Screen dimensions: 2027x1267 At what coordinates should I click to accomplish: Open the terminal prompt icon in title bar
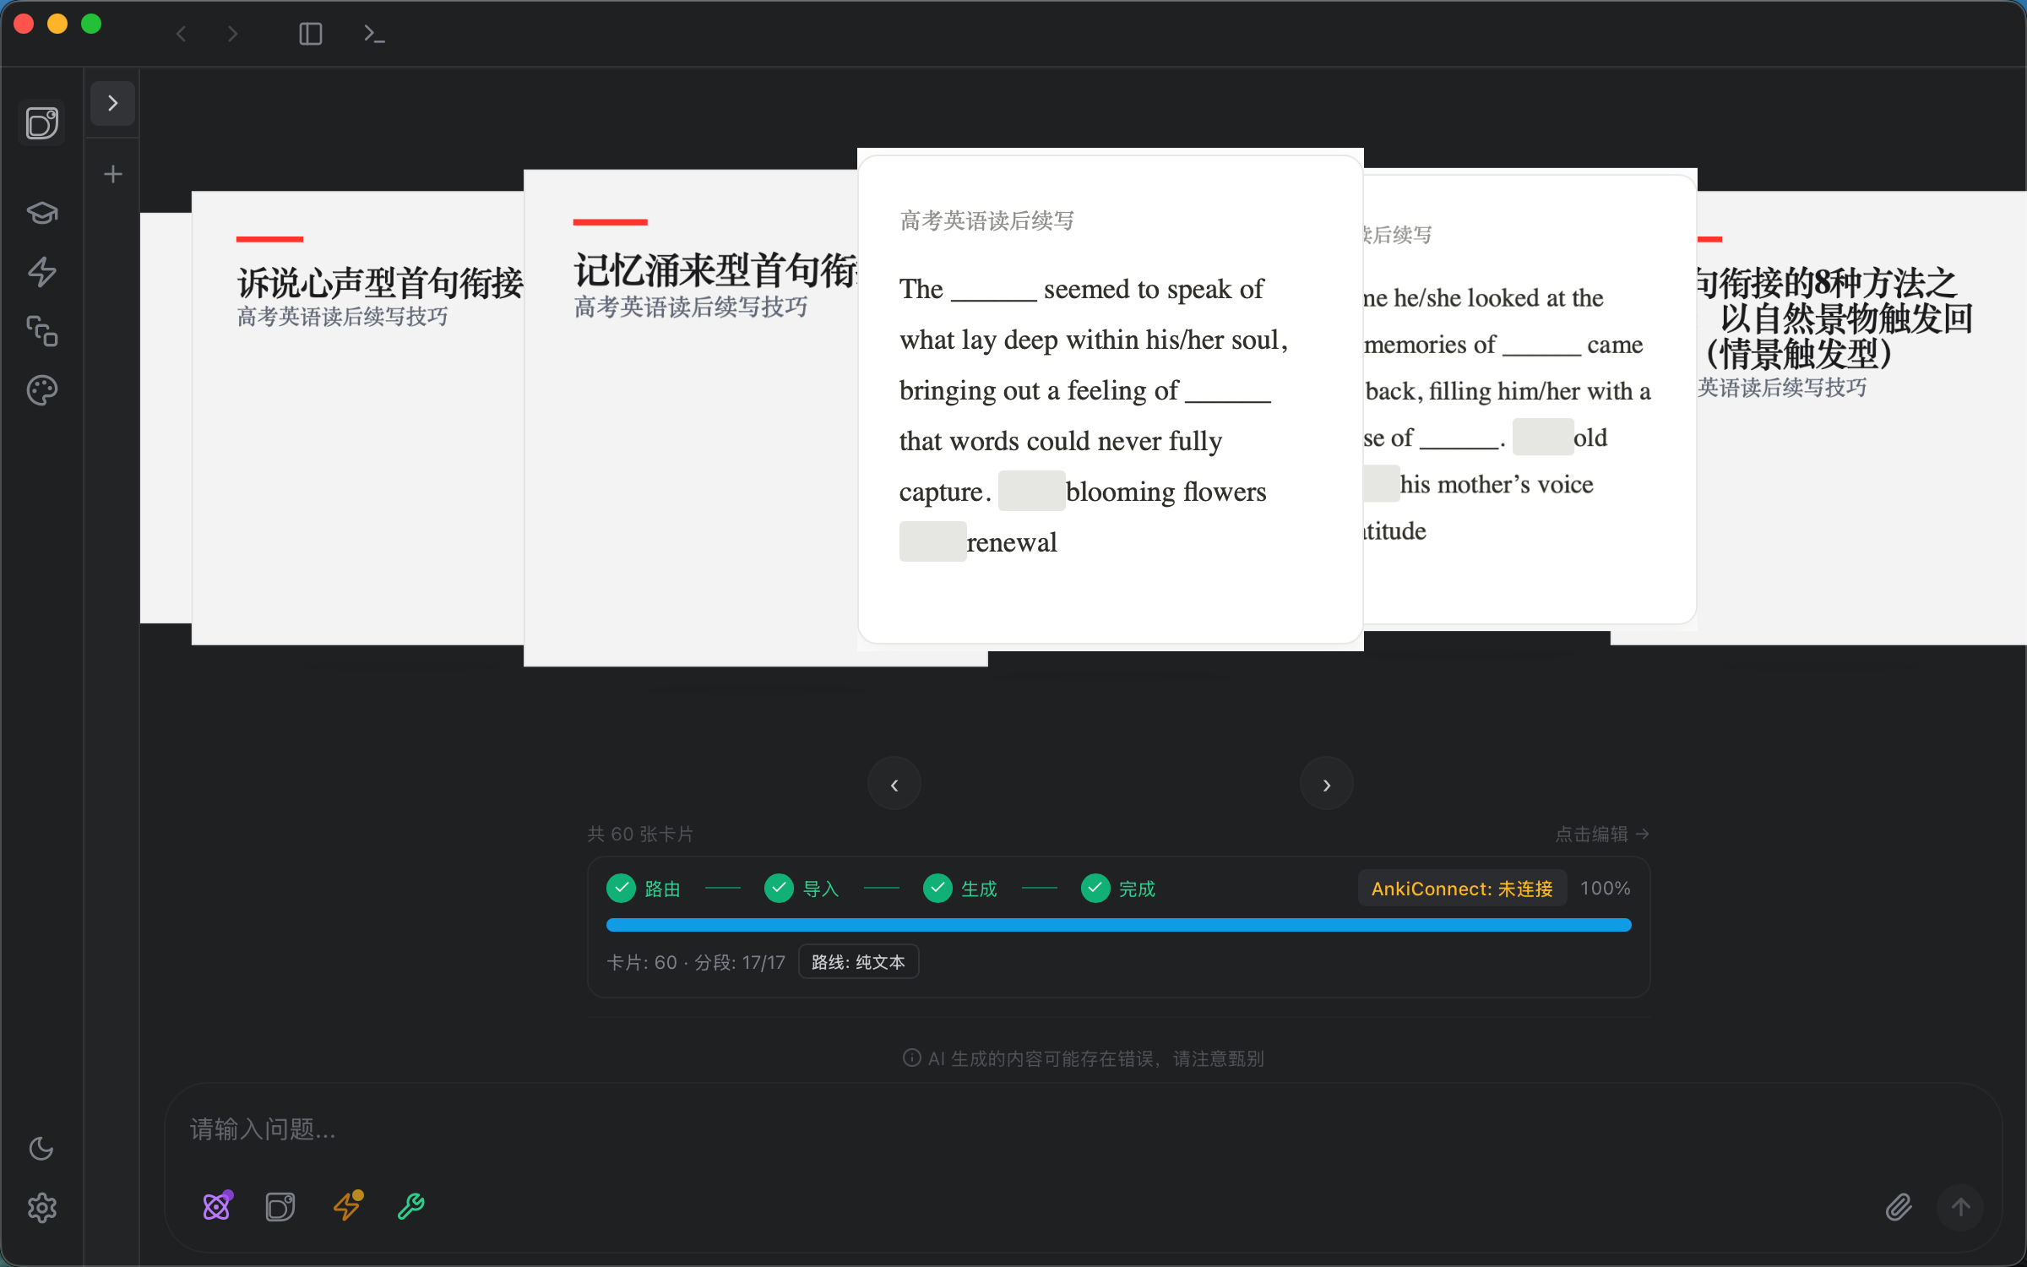(374, 34)
